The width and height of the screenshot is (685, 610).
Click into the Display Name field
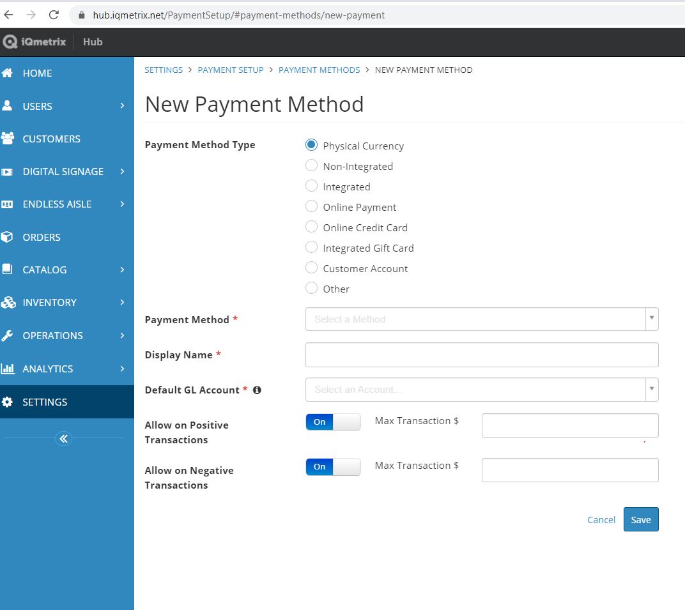pyautogui.click(x=481, y=355)
